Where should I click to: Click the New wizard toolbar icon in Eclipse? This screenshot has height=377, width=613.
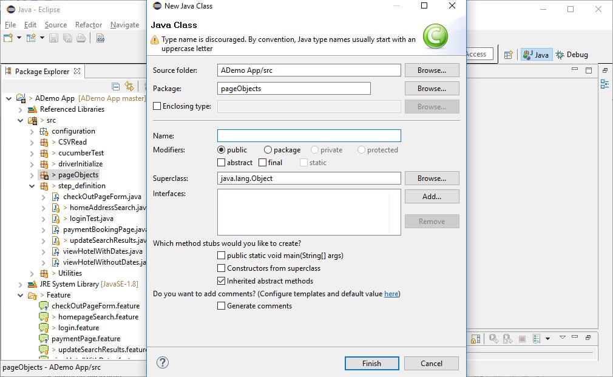point(8,38)
